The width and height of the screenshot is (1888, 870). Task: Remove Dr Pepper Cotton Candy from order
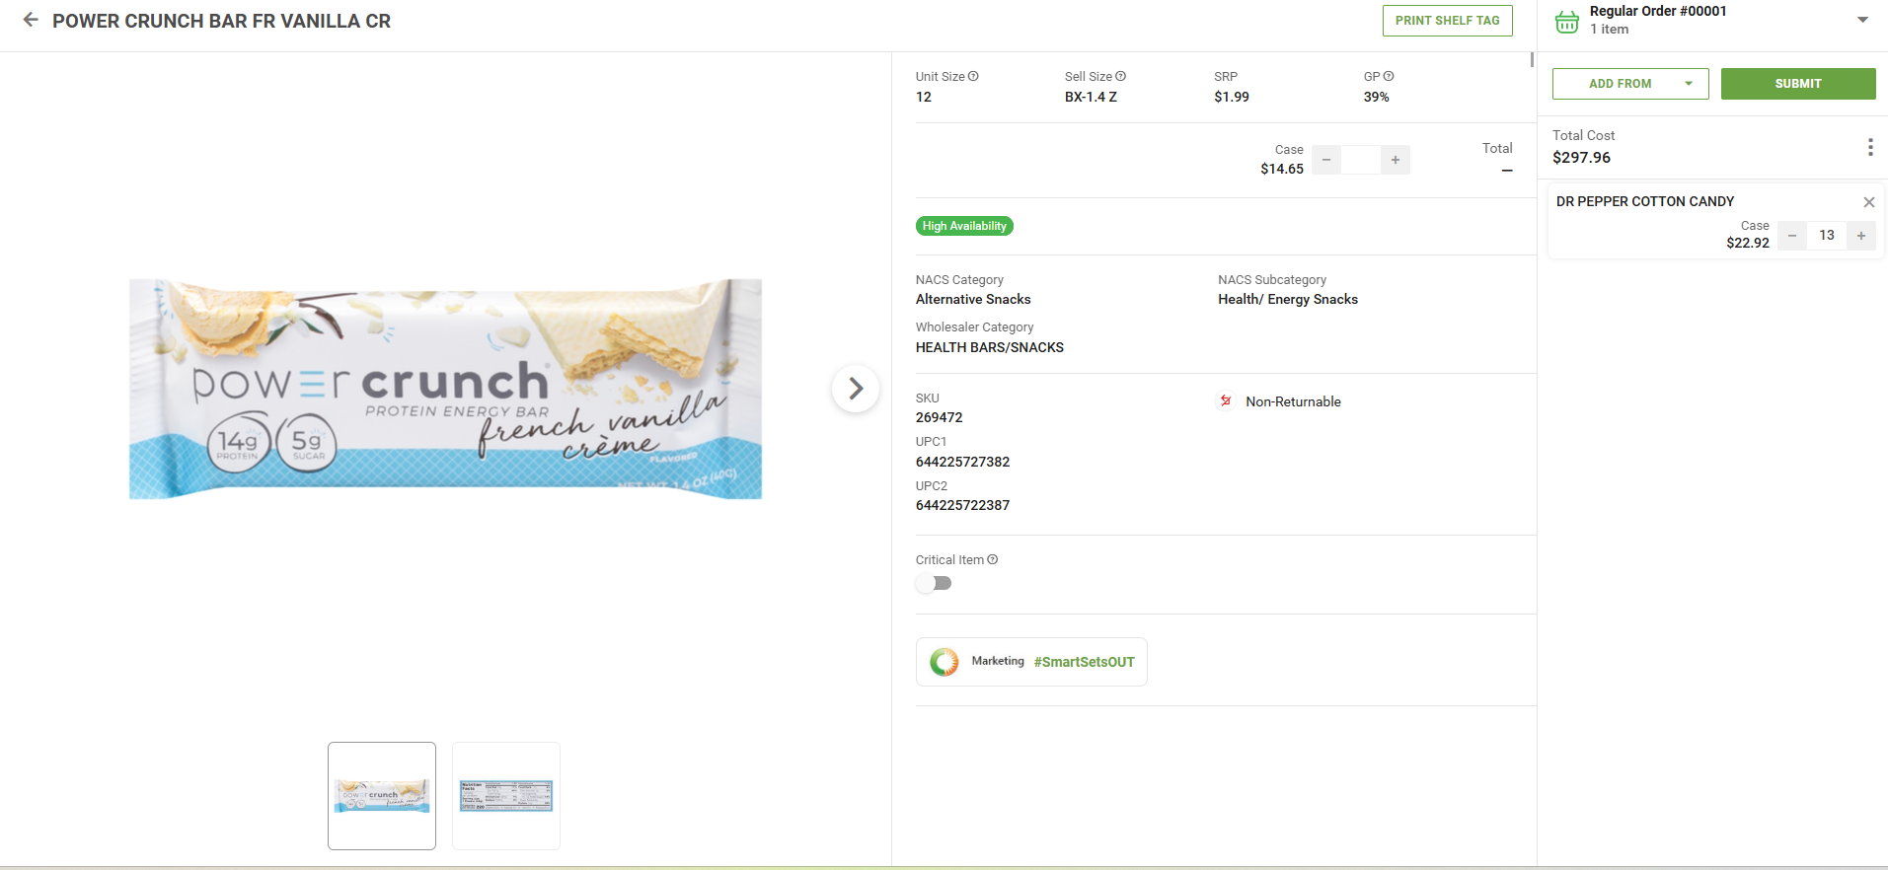pos(1868,202)
